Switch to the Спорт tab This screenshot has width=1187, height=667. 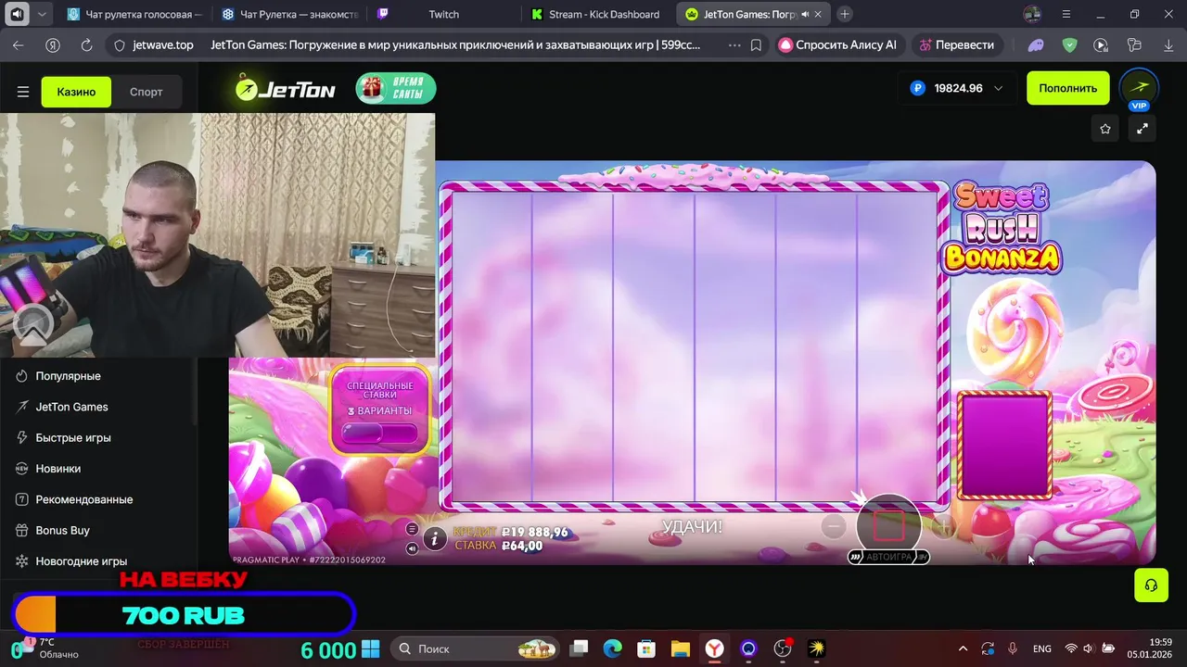(147, 92)
